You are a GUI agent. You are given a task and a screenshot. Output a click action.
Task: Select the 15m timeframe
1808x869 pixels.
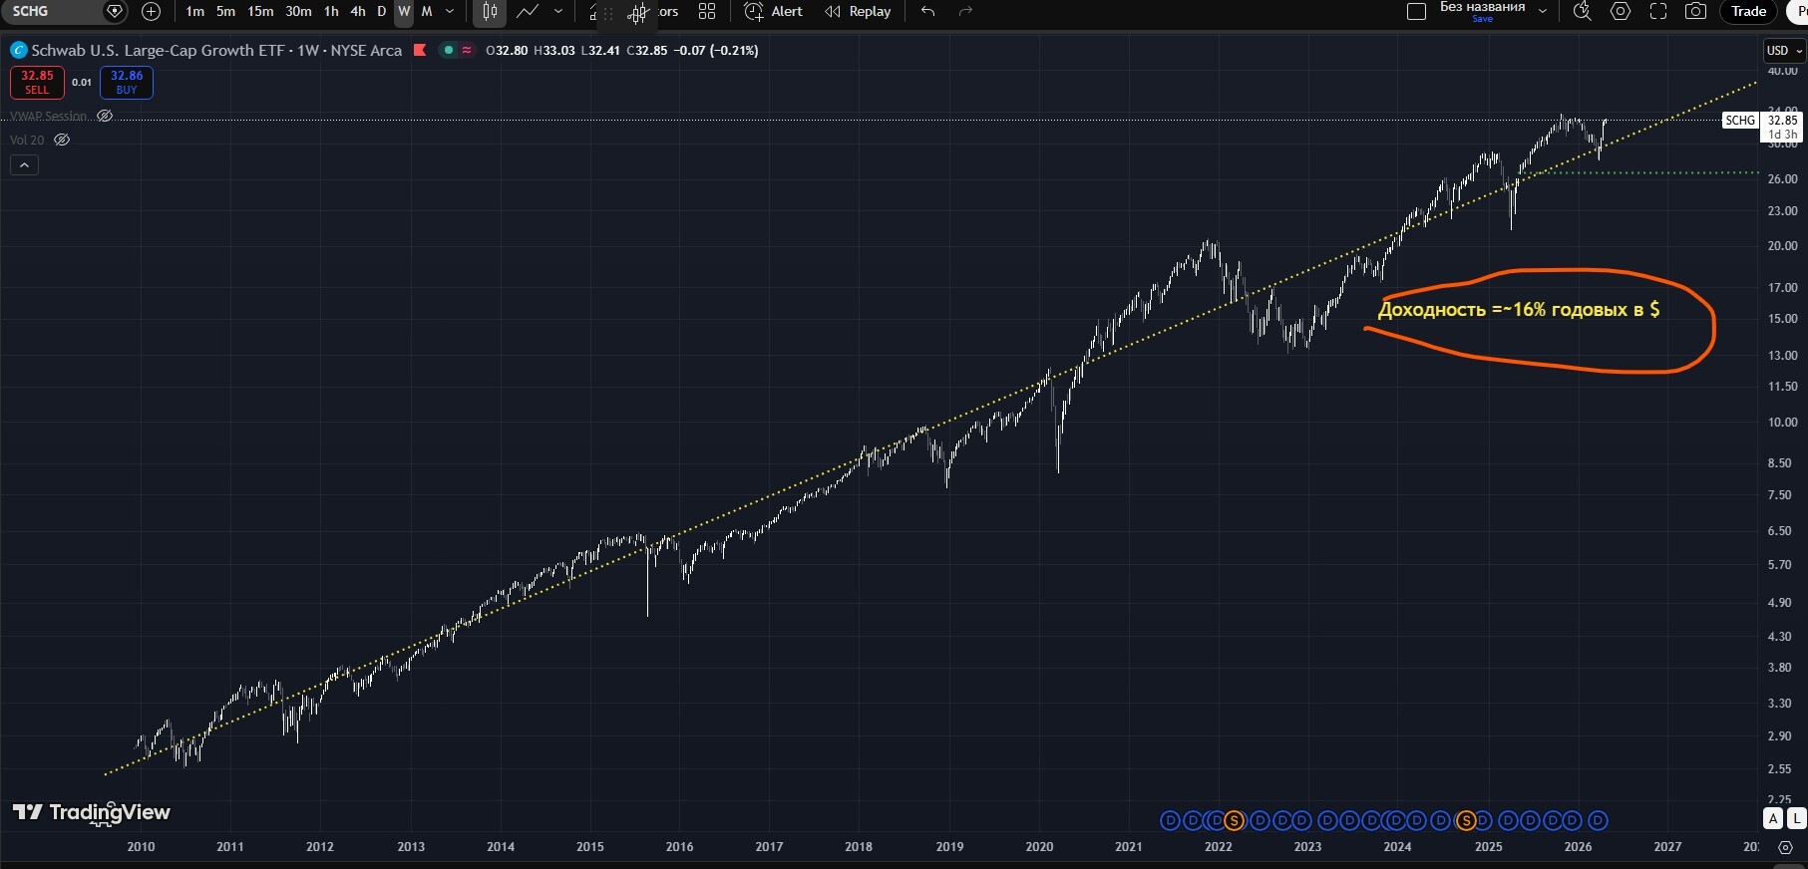tap(260, 11)
